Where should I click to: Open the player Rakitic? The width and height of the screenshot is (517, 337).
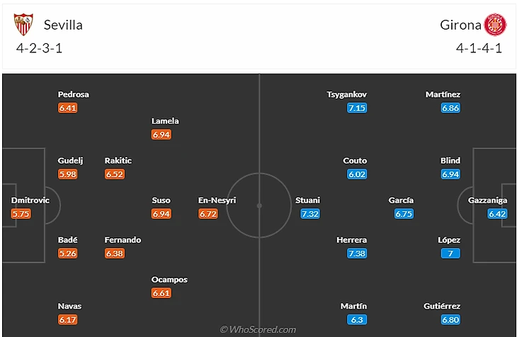pos(118,160)
